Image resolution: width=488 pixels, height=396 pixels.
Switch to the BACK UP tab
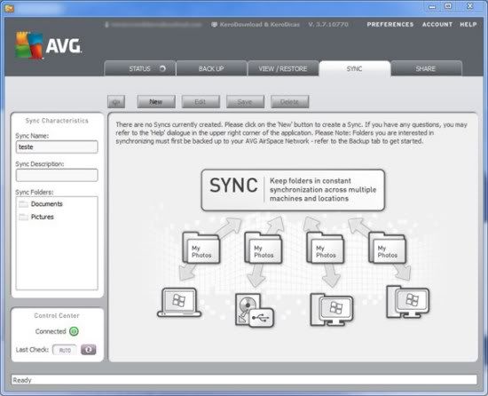click(x=211, y=68)
